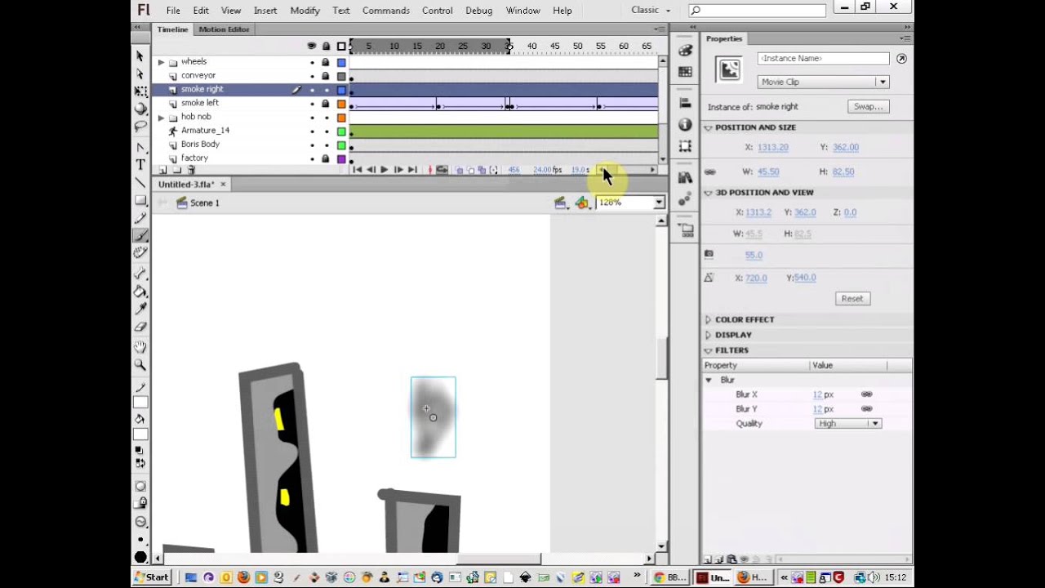Expand the hob nob layer folder
Viewport: 1045px width, 588px height.
coord(161,117)
